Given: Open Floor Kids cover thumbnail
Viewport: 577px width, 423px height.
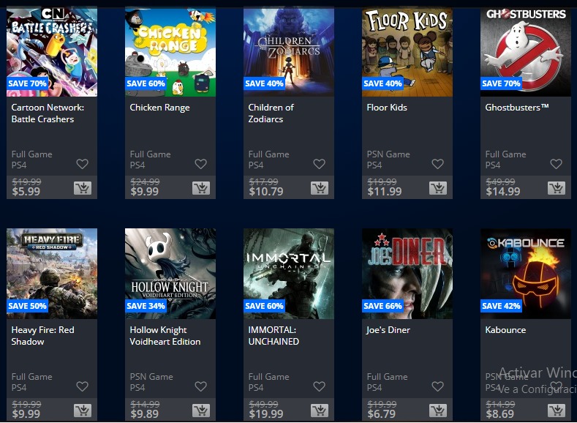Looking at the screenshot, I should (407, 51).
